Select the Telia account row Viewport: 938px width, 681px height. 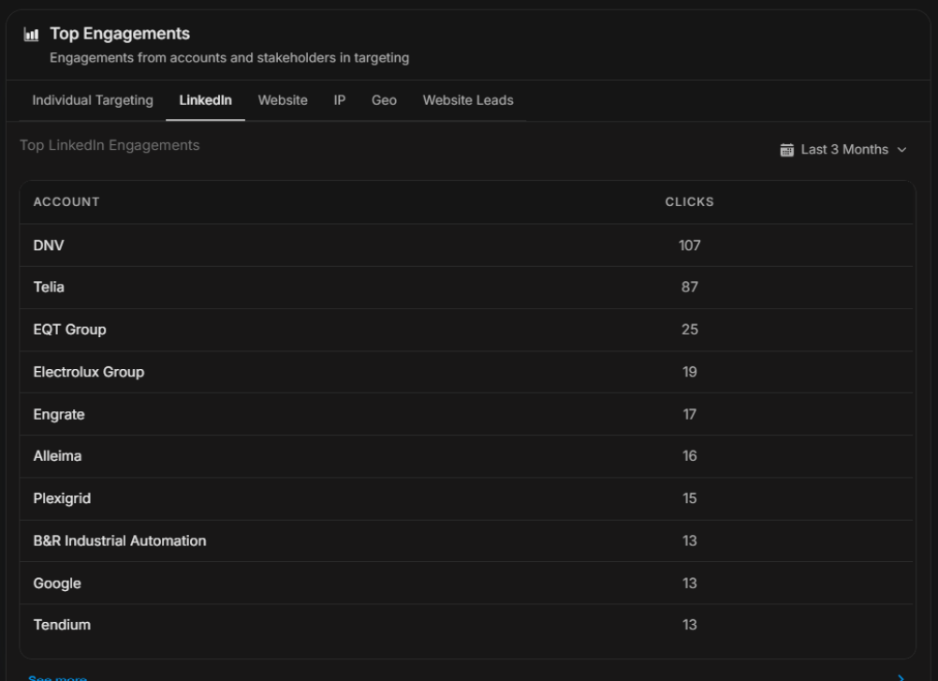click(x=466, y=288)
